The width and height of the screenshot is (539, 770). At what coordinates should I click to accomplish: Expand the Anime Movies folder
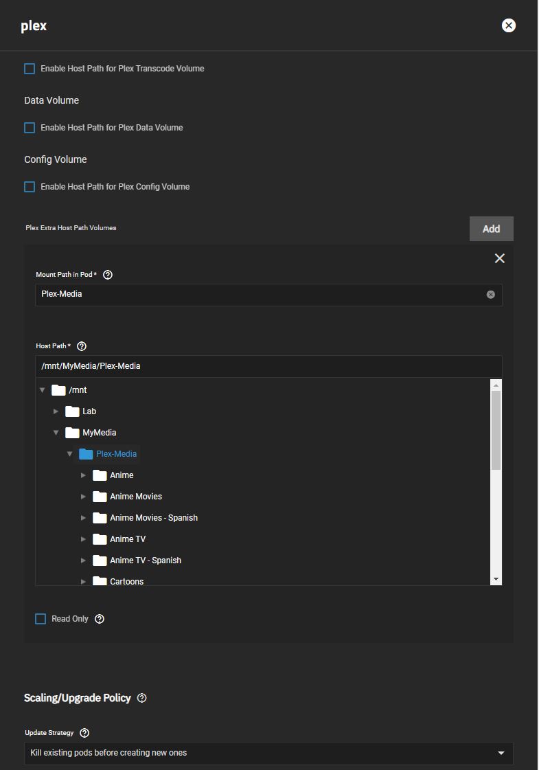click(x=84, y=497)
